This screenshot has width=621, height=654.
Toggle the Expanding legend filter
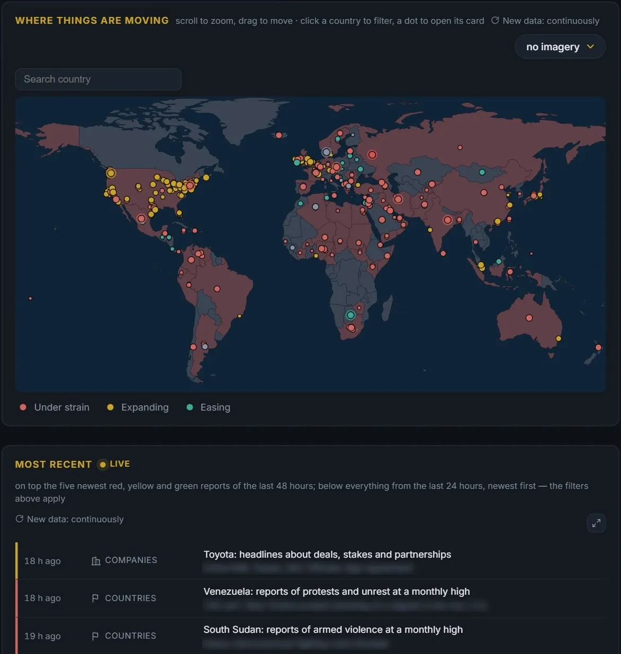tap(138, 407)
